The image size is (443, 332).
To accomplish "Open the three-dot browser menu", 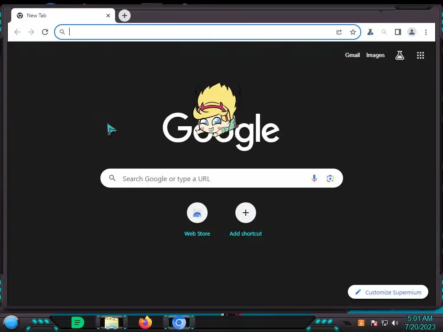I will pyautogui.click(x=426, y=32).
